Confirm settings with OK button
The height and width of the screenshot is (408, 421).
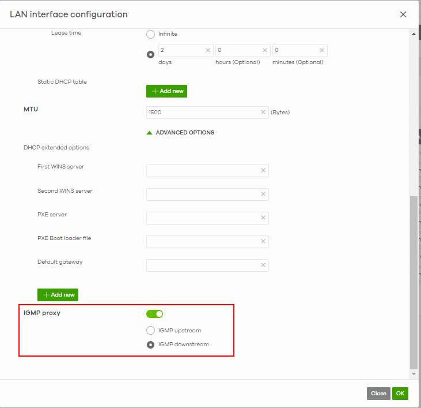[x=400, y=394]
